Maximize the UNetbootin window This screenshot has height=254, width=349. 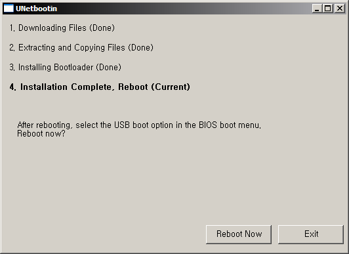pyautogui.click(x=328, y=9)
